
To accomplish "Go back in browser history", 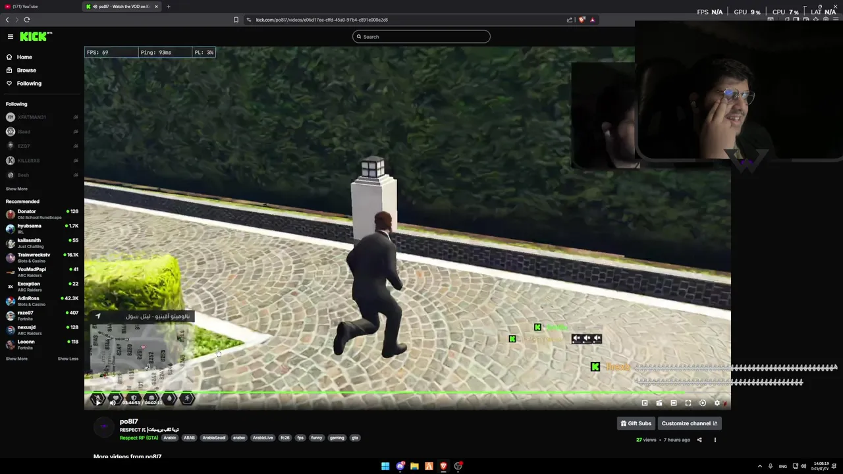I will tap(8, 20).
